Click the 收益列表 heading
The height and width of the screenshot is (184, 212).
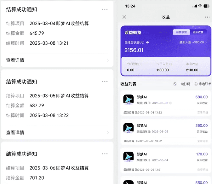click(128, 84)
